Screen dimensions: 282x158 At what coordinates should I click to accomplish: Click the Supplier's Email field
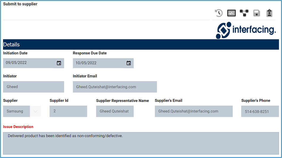click(x=194, y=111)
